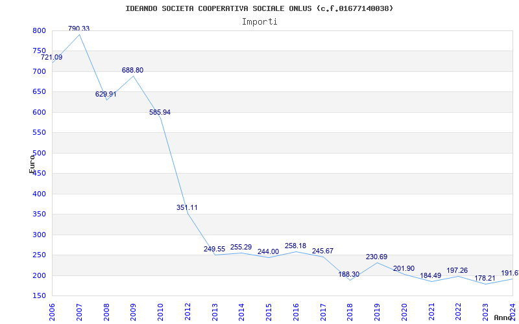
Task: Select the 184.49 data label
Action: tap(431, 276)
